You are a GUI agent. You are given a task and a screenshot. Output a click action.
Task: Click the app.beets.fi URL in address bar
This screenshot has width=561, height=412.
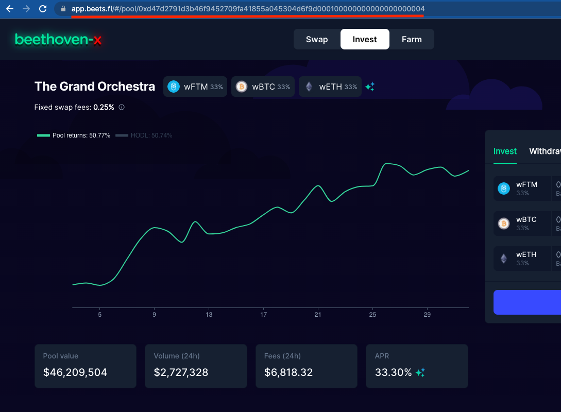(248, 9)
